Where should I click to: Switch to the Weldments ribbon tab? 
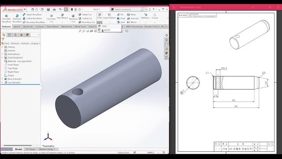pos(67,26)
